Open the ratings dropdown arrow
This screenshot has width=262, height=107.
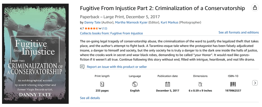click(x=100, y=28)
